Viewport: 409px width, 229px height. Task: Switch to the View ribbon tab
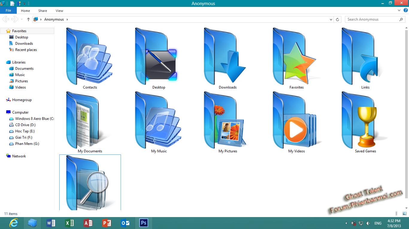59,11
